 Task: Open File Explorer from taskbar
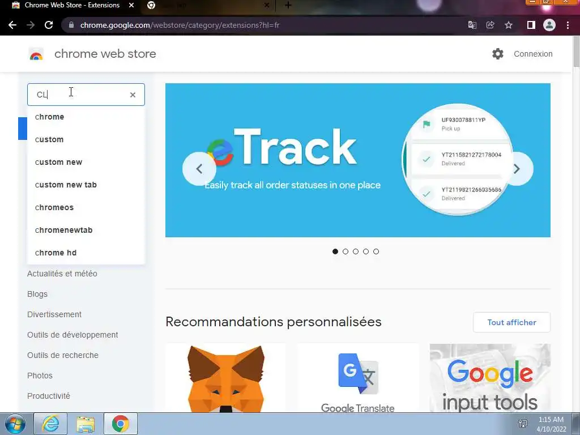[x=86, y=424]
